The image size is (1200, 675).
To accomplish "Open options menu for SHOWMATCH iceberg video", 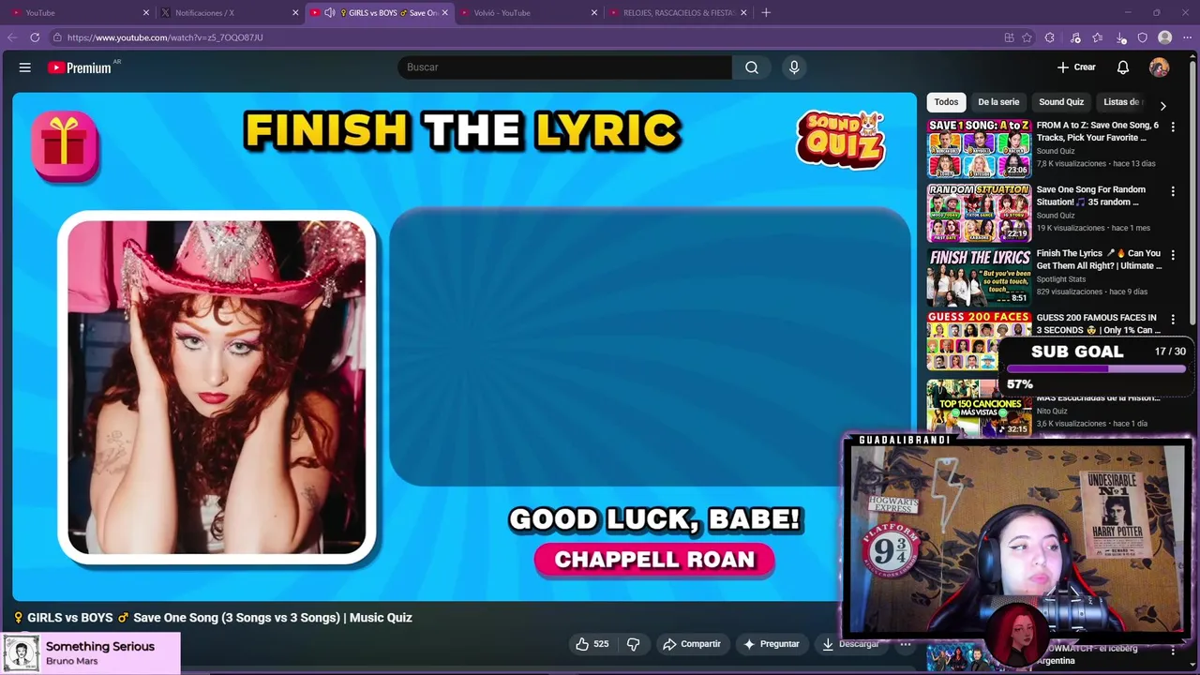I will tap(1173, 650).
